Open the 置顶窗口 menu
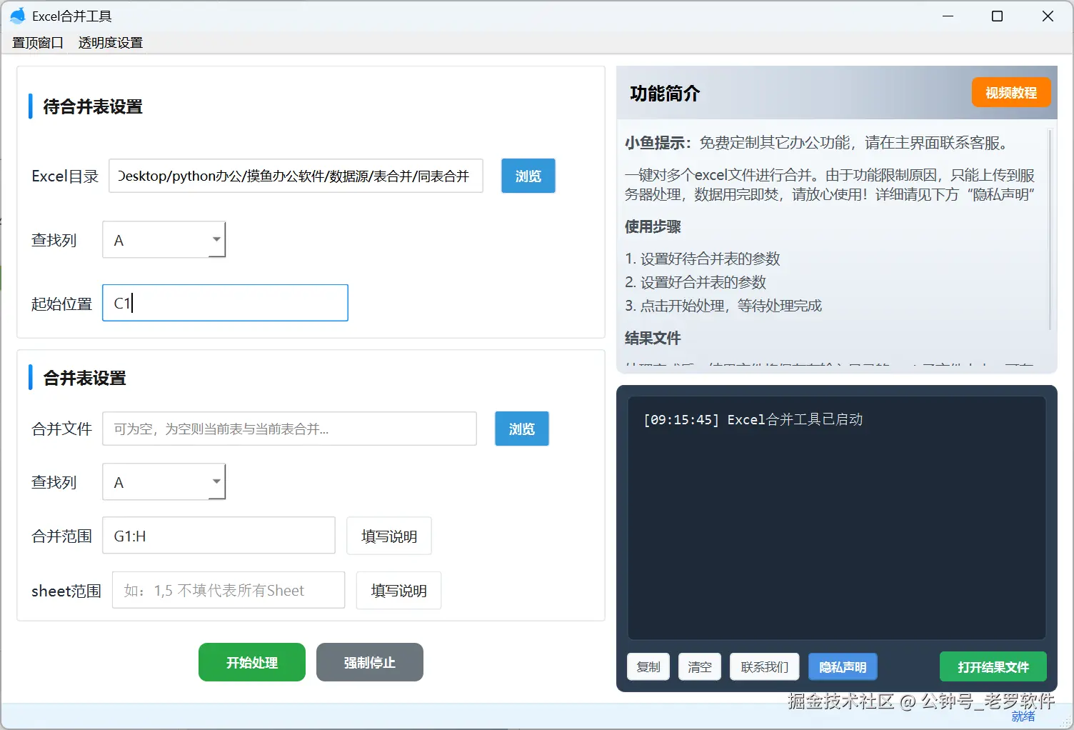Viewport: 1074px width, 730px height. pyautogui.click(x=38, y=43)
